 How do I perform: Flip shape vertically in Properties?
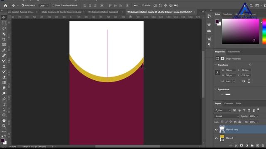pyautogui.click(x=249, y=81)
